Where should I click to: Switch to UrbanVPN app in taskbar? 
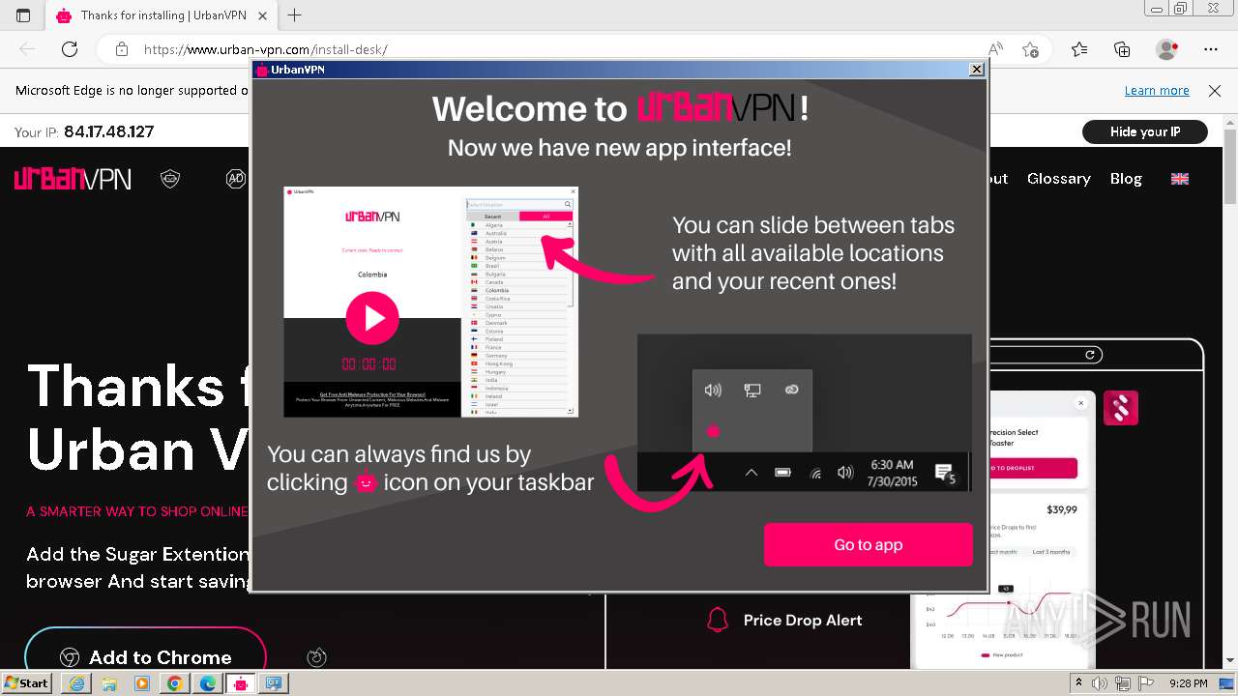click(x=241, y=683)
